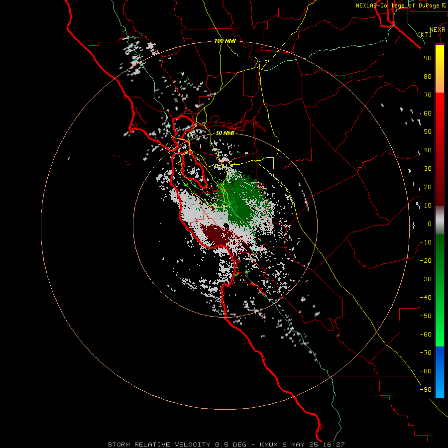This screenshot has height=448, width=448.
Task: Click the 100 NMI range ring label
Action: click(225, 41)
